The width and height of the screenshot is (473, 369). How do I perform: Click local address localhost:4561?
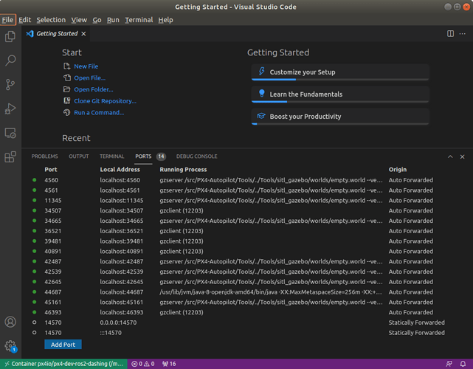pos(120,190)
